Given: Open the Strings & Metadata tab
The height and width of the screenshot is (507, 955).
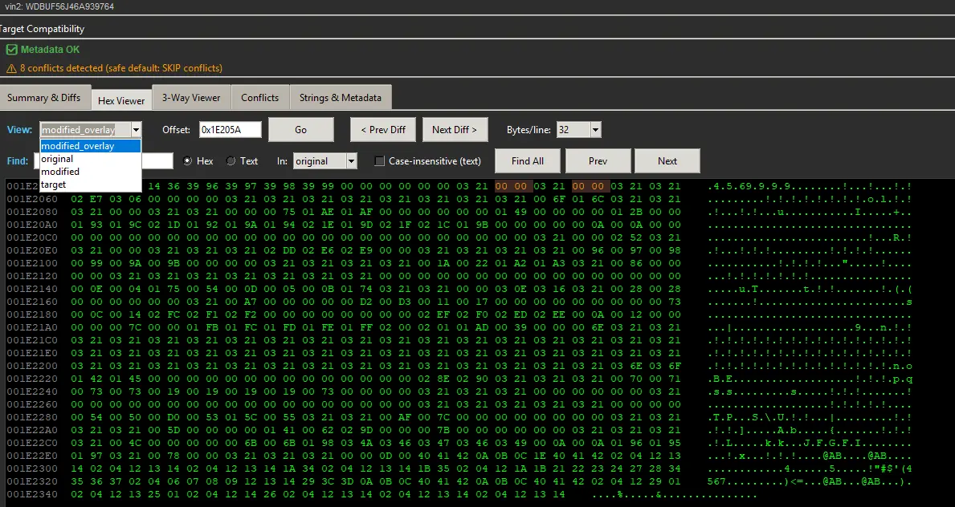Looking at the screenshot, I should click(341, 96).
